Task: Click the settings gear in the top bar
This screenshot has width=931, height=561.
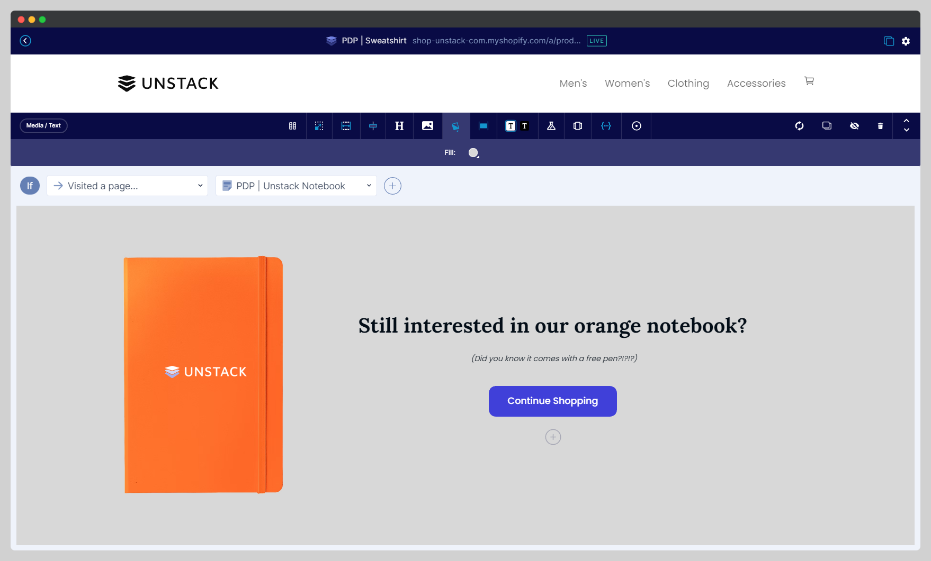Action: [x=906, y=41]
